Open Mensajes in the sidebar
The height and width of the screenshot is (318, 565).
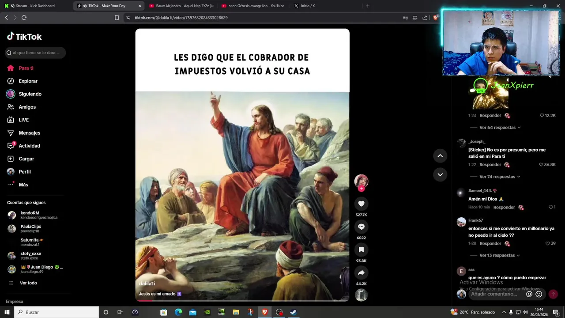tap(29, 133)
